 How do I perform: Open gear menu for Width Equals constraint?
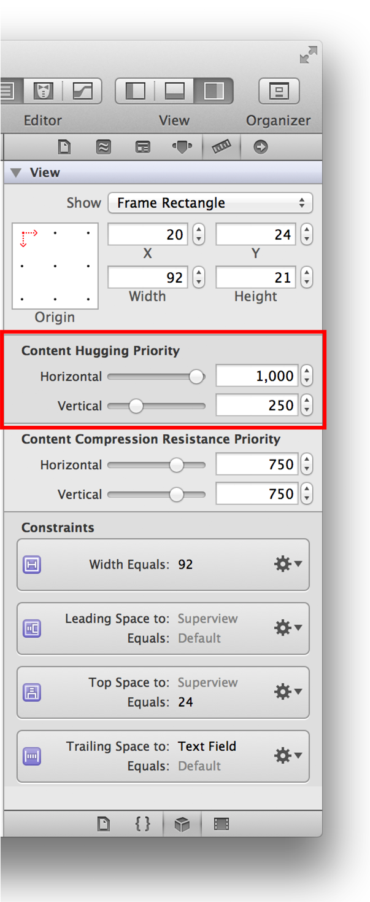coord(287,564)
